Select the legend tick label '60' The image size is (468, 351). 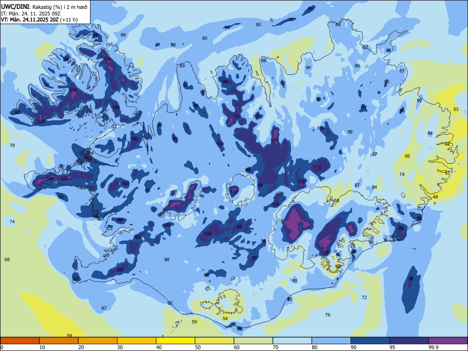click(x=237, y=347)
